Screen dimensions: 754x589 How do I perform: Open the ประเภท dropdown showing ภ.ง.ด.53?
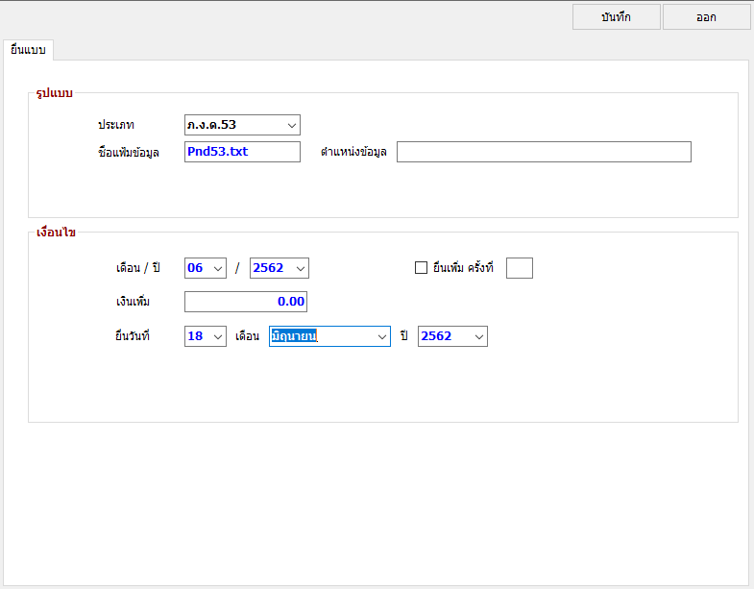click(242, 125)
